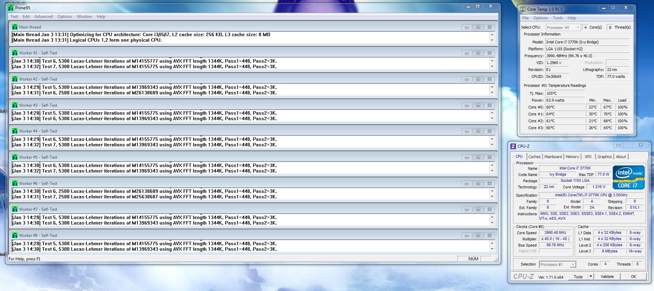Viewport: 654px width, 291px height.
Task: Minimize the Main thread child window
Action: click(467, 27)
